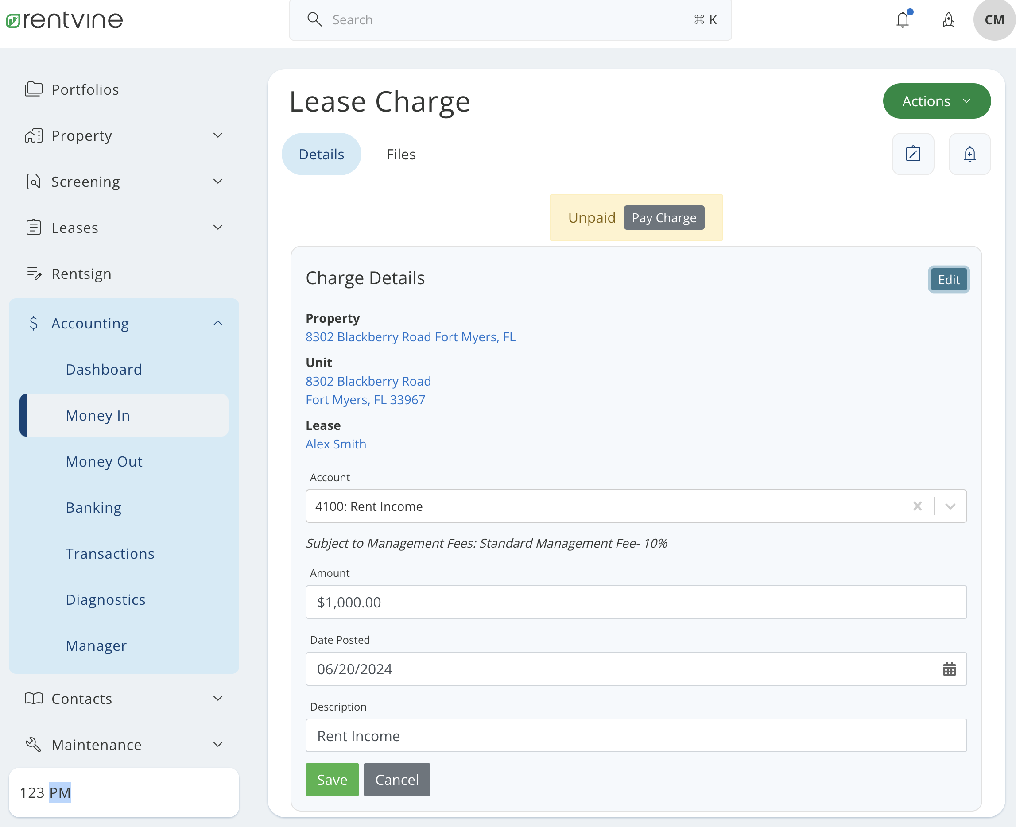Open notifications via the bell icon
The image size is (1016, 827).
(903, 19)
